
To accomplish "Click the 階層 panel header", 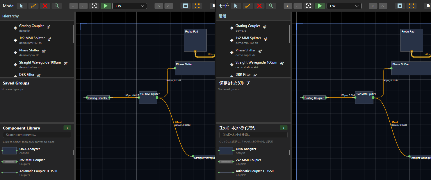I will (x=254, y=16).
